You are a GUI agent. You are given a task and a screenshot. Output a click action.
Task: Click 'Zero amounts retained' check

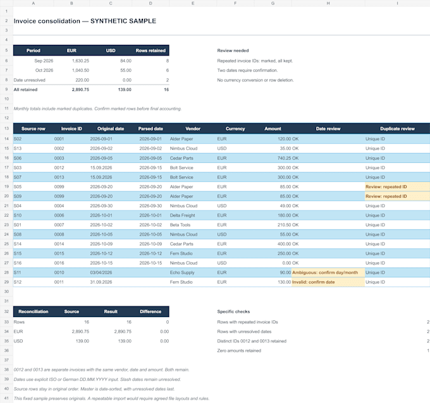(239, 351)
